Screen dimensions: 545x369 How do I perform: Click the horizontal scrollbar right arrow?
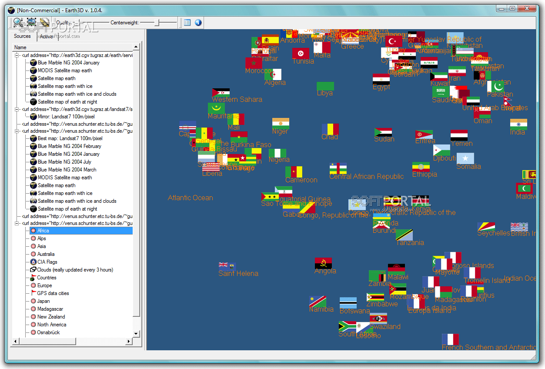point(129,341)
